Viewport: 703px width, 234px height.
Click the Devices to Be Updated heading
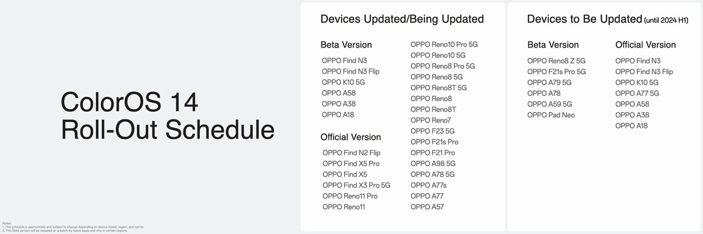(x=584, y=19)
